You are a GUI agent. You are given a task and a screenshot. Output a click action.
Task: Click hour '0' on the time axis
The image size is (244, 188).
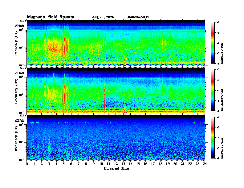pyautogui.click(x=27, y=164)
